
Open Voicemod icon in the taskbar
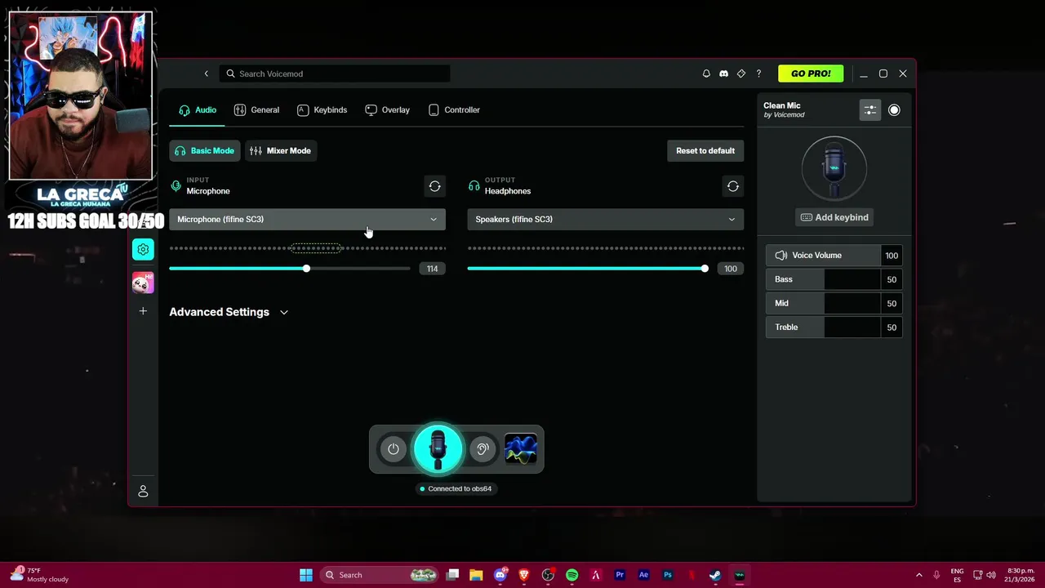(x=740, y=575)
